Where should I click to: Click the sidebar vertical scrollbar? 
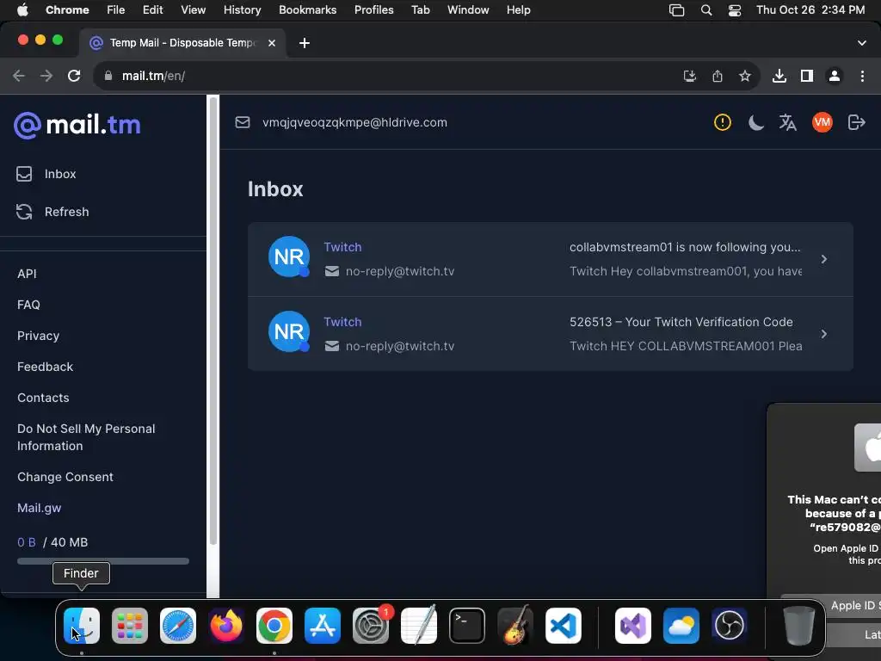pyautogui.click(x=213, y=320)
